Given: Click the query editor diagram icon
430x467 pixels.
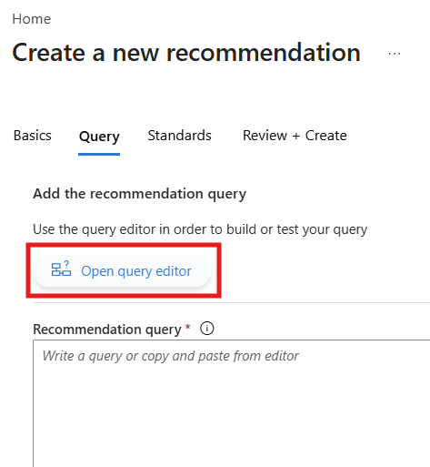Looking at the screenshot, I should tap(61, 269).
